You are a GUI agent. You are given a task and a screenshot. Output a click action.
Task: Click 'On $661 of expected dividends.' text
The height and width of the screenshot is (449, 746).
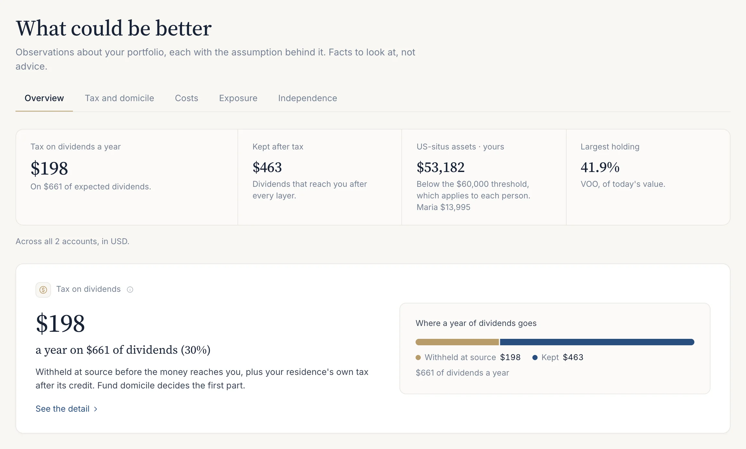coord(91,186)
